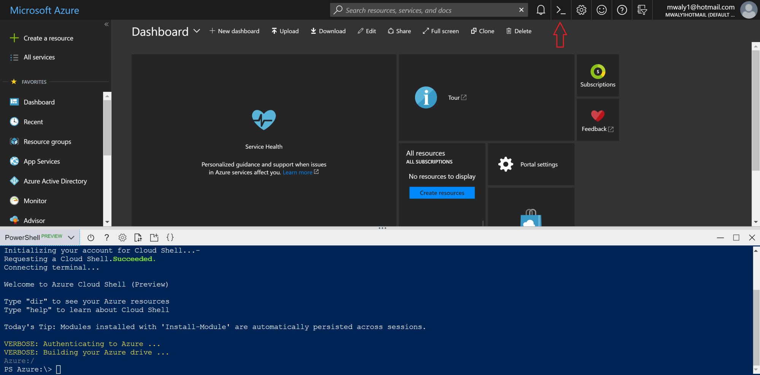Click down arrow of dashboard scrollbar

coord(756,222)
